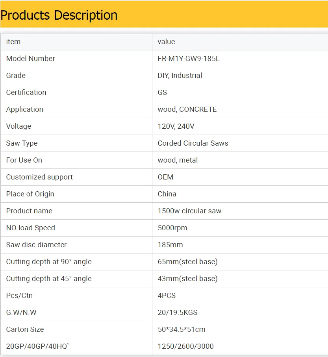328x357 pixels.
Task: Click the 'value' column header
Action: pos(166,42)
